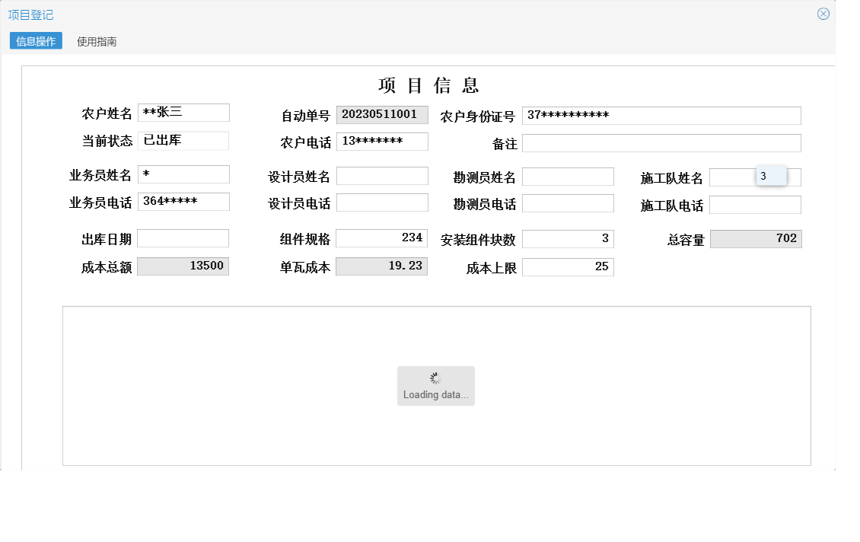Edit the 业务员电话 field
This screenshot has height=542, width=860.
[x=183, y=201]
